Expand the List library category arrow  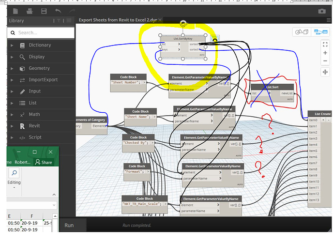[12, 103]
